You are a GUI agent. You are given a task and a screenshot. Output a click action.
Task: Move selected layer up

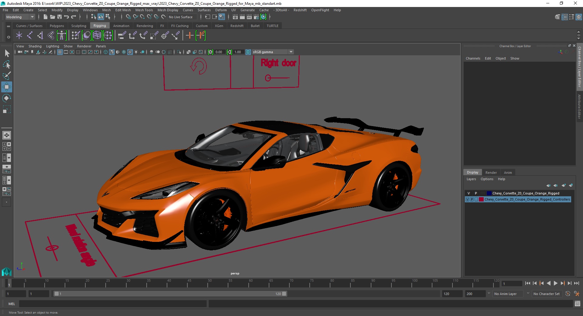coord(548,185)
